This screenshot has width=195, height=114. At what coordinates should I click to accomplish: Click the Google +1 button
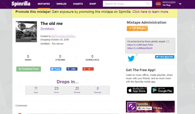tap(88, 69)
